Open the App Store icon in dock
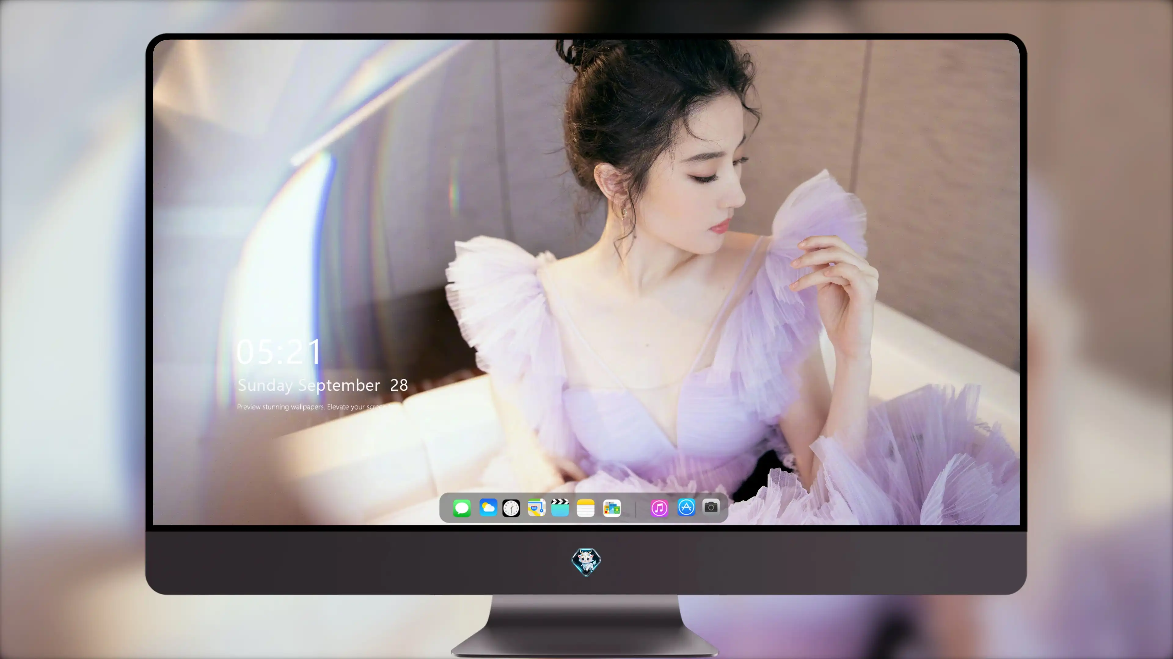Image resolution: width=1173 pixels, height=659 pixels. point(686,507)
